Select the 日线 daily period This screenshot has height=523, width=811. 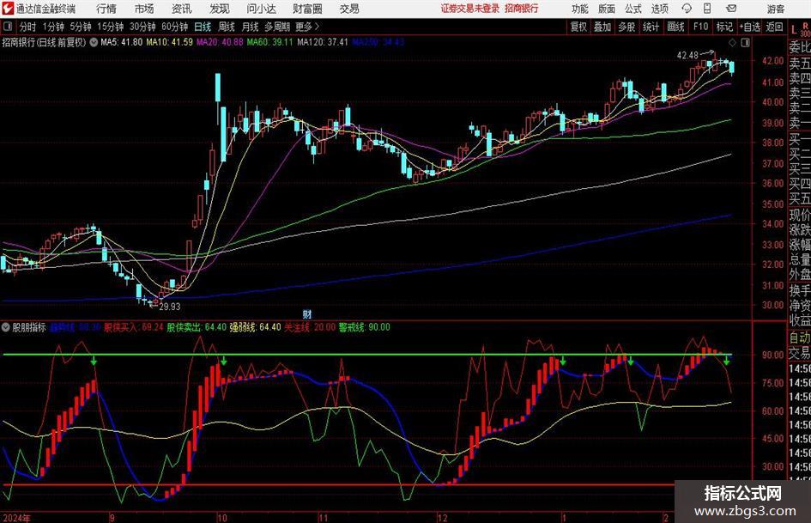pos(203,27)
